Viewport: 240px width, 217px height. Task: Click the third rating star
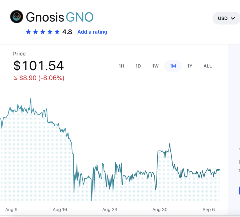point(43,32)
